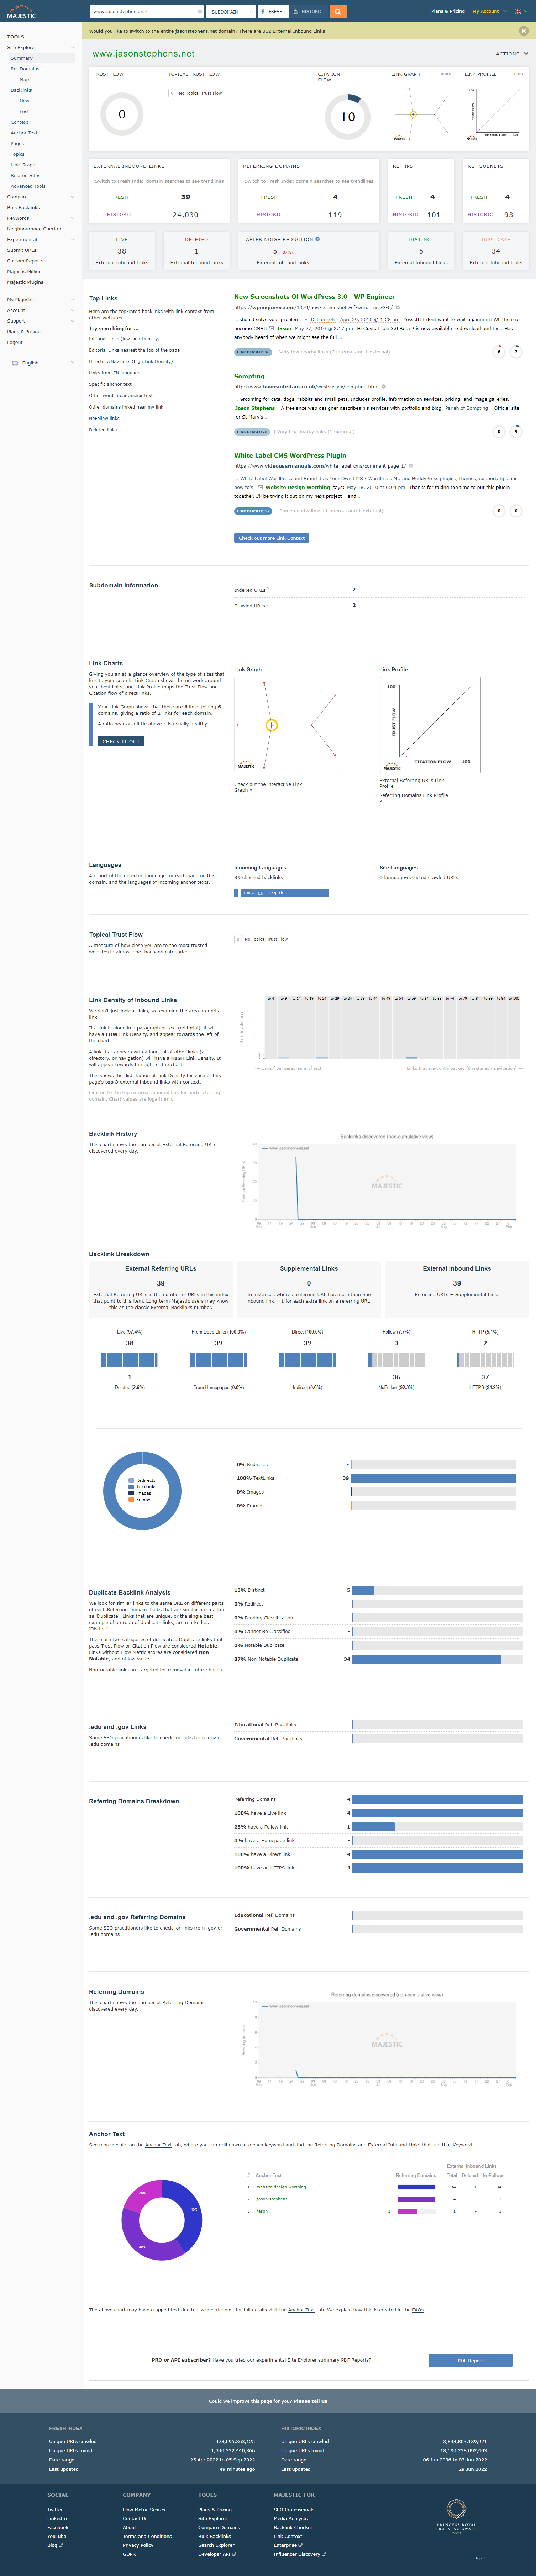Open Ref Domains in sidebar
536x2576 pixels.
pyautogui.click(x=25, y=69)
